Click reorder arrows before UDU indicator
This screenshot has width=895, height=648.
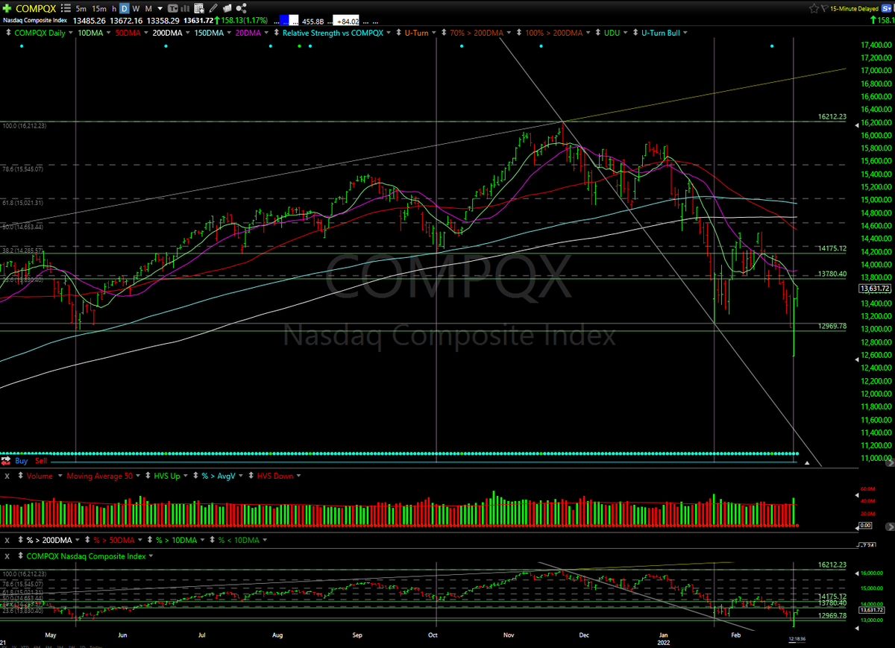coord(598,33)
